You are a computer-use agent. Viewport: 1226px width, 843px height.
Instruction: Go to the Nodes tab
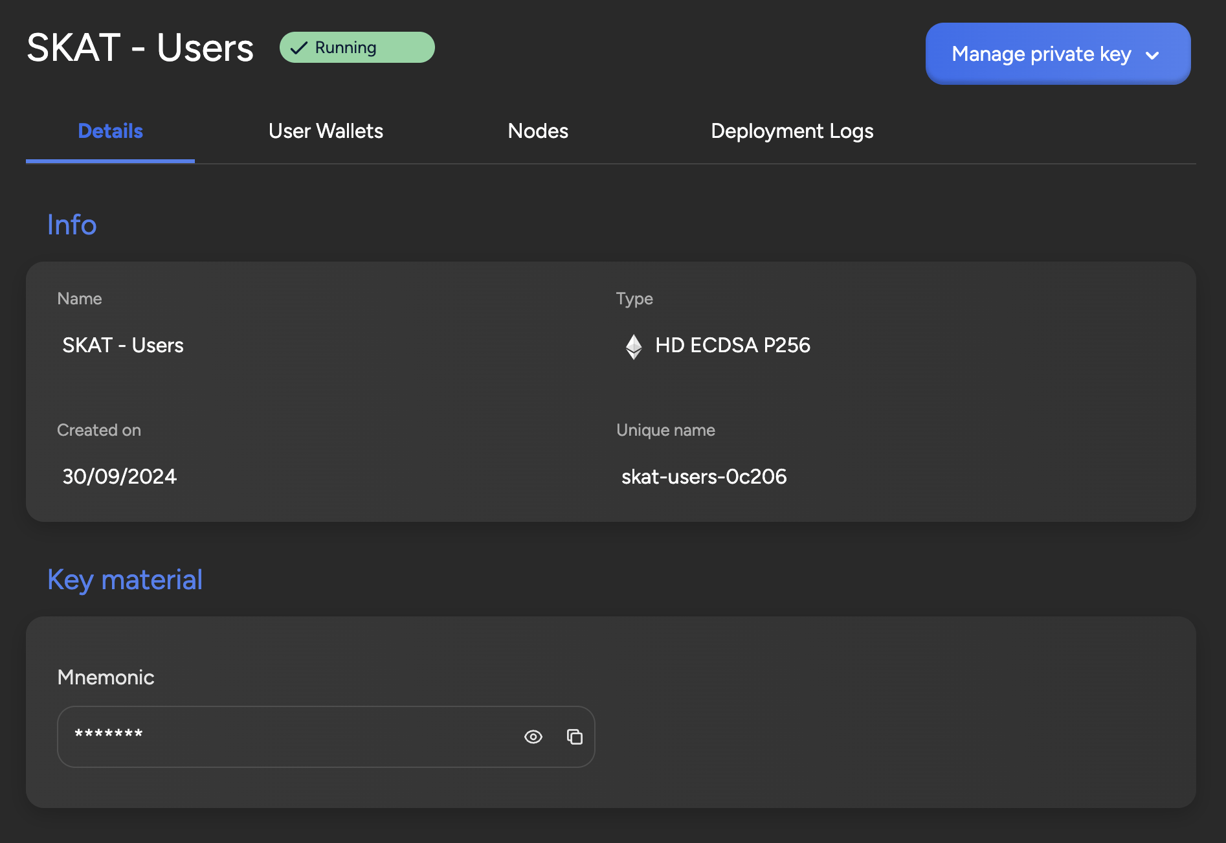pos(538,131)
